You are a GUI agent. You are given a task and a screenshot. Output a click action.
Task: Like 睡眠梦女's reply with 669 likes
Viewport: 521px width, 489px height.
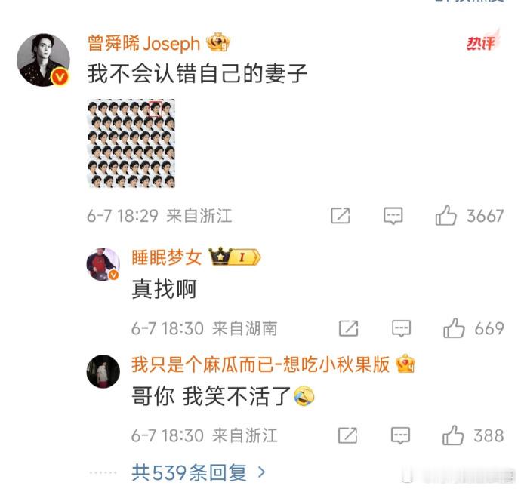(454, 328)
